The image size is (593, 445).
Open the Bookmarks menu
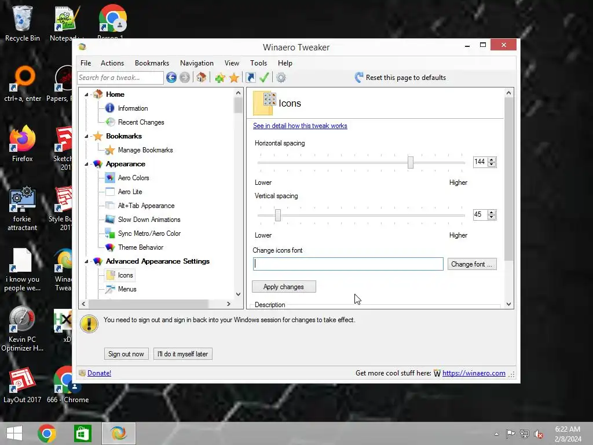tap(152, 63)
